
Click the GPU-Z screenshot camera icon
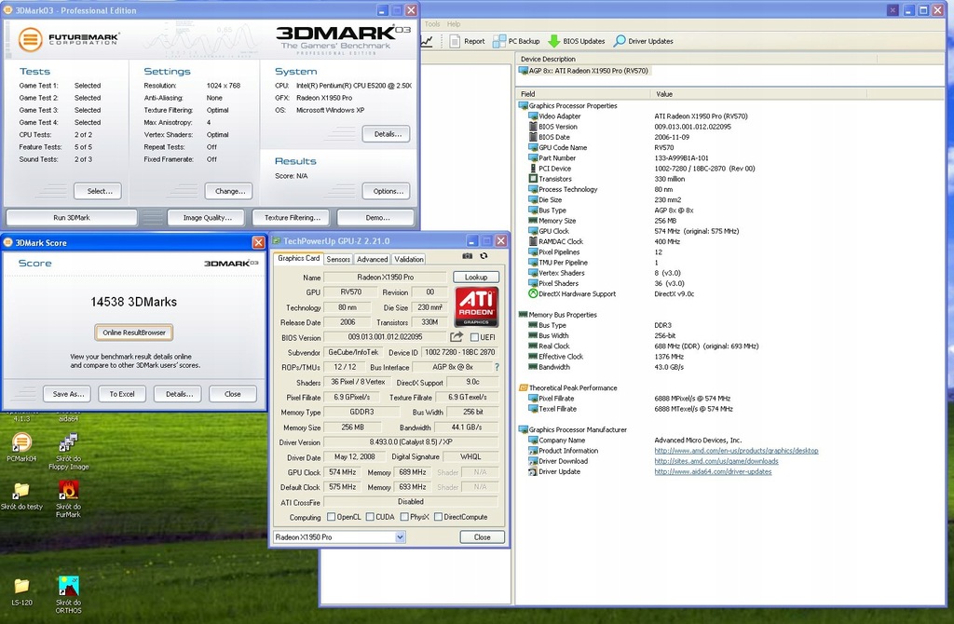(468, 256)
